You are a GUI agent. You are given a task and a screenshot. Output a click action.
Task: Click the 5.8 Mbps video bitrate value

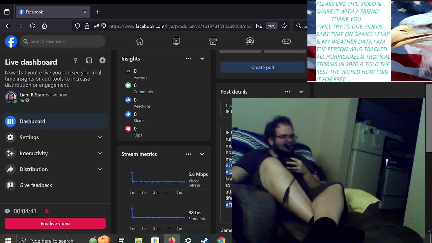pos(198,174)
